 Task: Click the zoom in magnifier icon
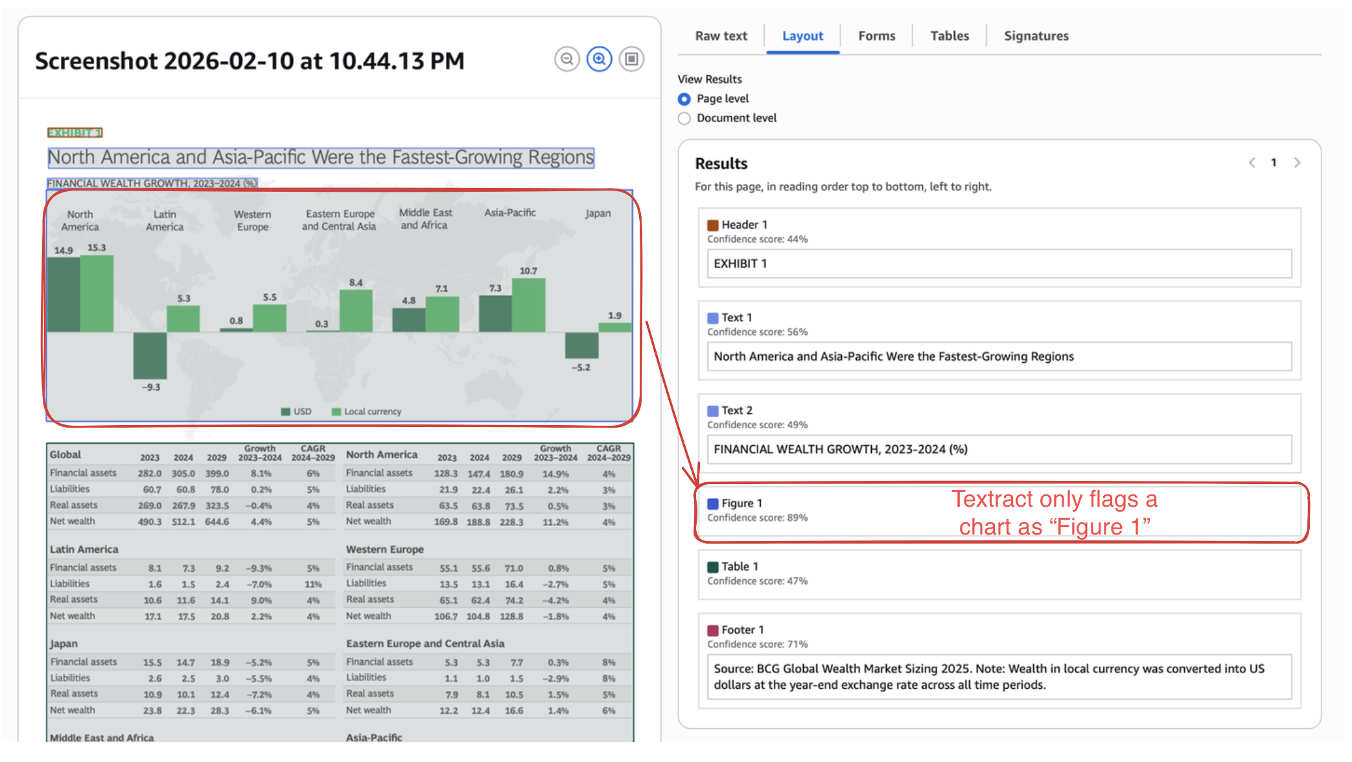pos(599,60)
